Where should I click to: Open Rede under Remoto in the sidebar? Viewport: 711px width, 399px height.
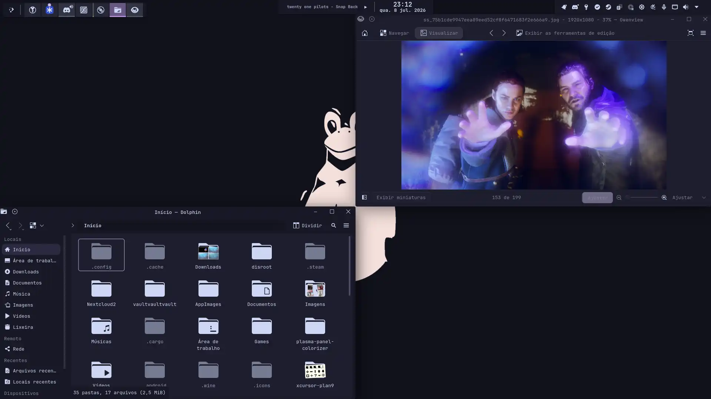tap(31, 349)
